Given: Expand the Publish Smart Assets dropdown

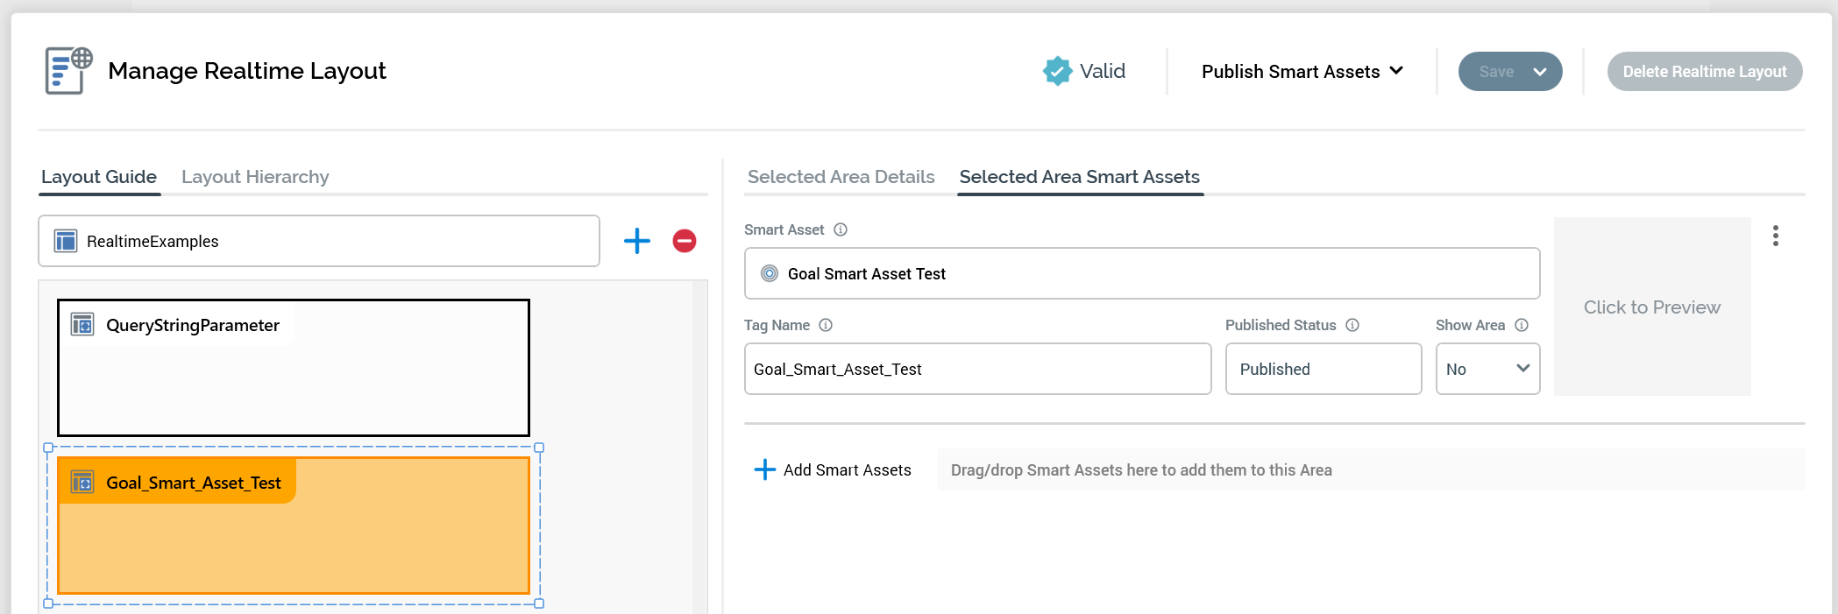Looking at the screenshot, I should (x=1302, y=72).
